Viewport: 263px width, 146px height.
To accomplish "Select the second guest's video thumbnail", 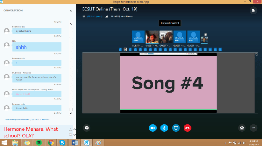I will (x=152, y=37).
